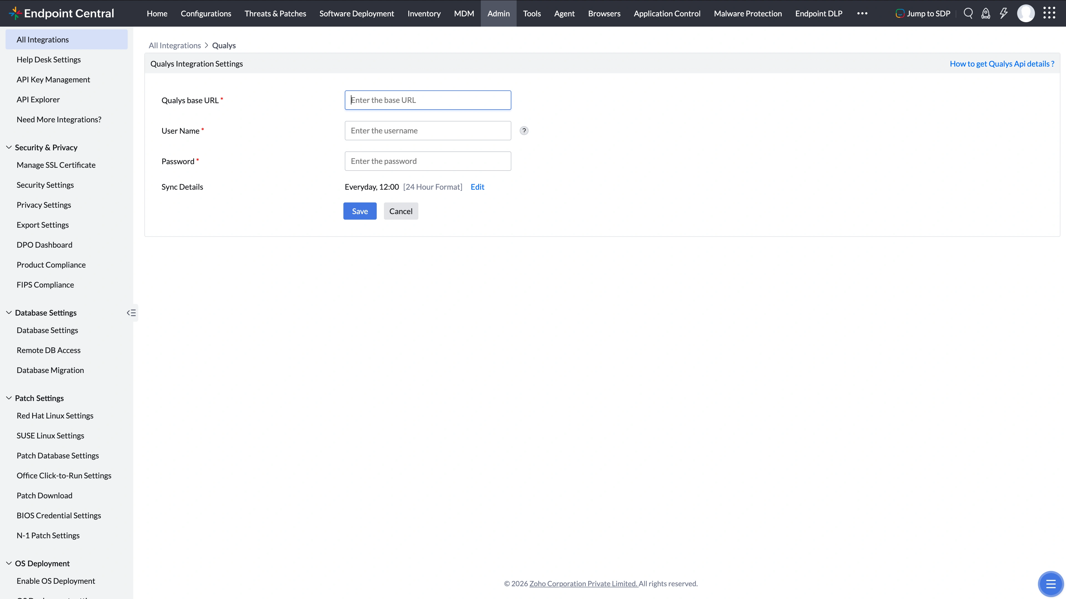Open the Browsers tab
This screenshot has width=1066, height=599.
[604, 13]
